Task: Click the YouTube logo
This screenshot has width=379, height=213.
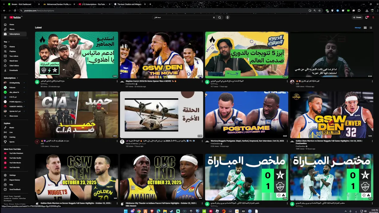Action: 15,17
